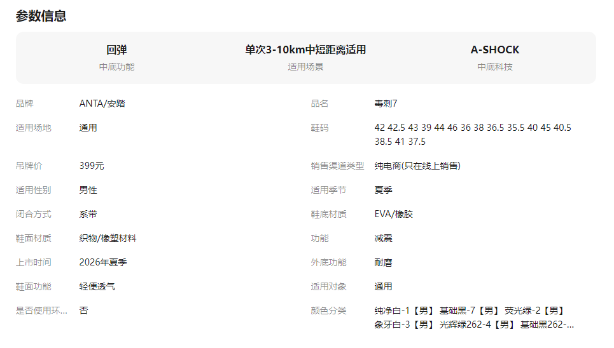Click the 2026年夏季 launch time value
The image size is (614, 348).
103,262
